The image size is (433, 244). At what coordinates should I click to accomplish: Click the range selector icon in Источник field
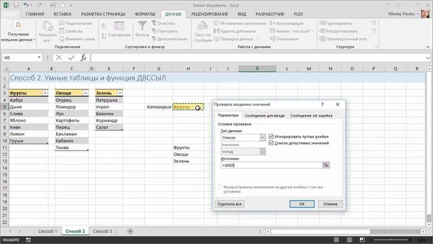326,165
